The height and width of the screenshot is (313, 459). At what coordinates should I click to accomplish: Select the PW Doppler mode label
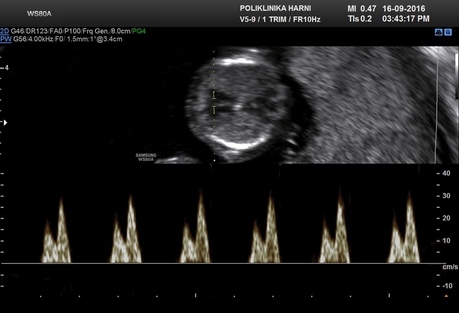(6, 39)
